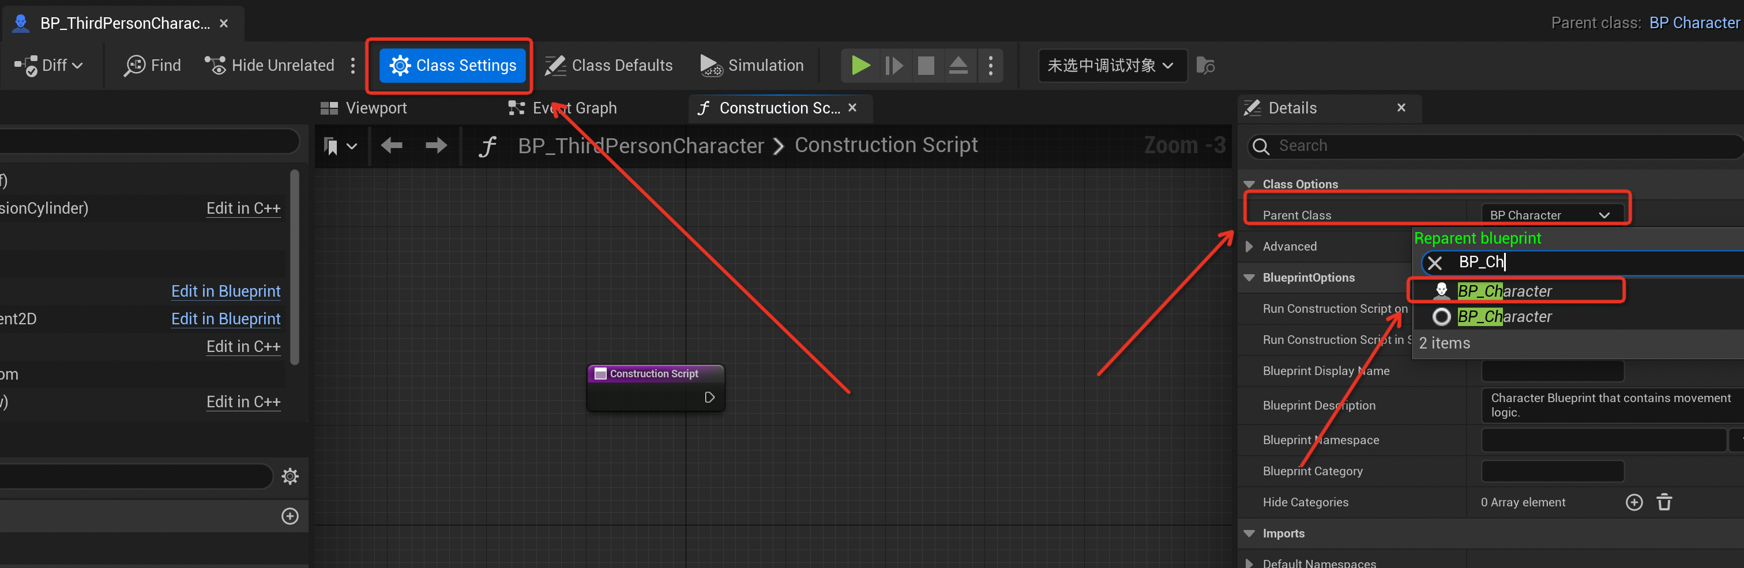This screenshot has width=1744, height=568.
Task: Navigate back in graph history
Action: click(x=392, y=145)
